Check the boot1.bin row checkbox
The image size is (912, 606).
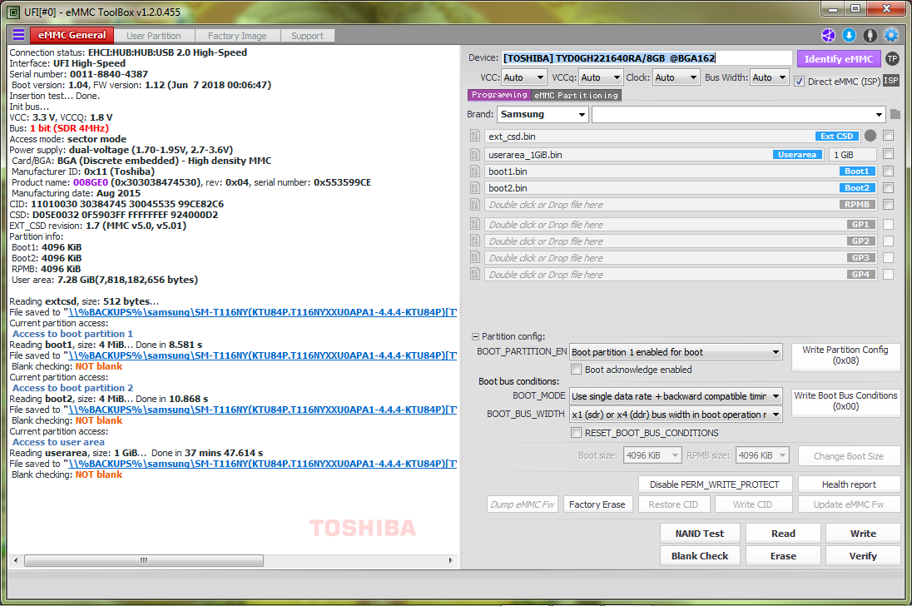coord(888,171)
